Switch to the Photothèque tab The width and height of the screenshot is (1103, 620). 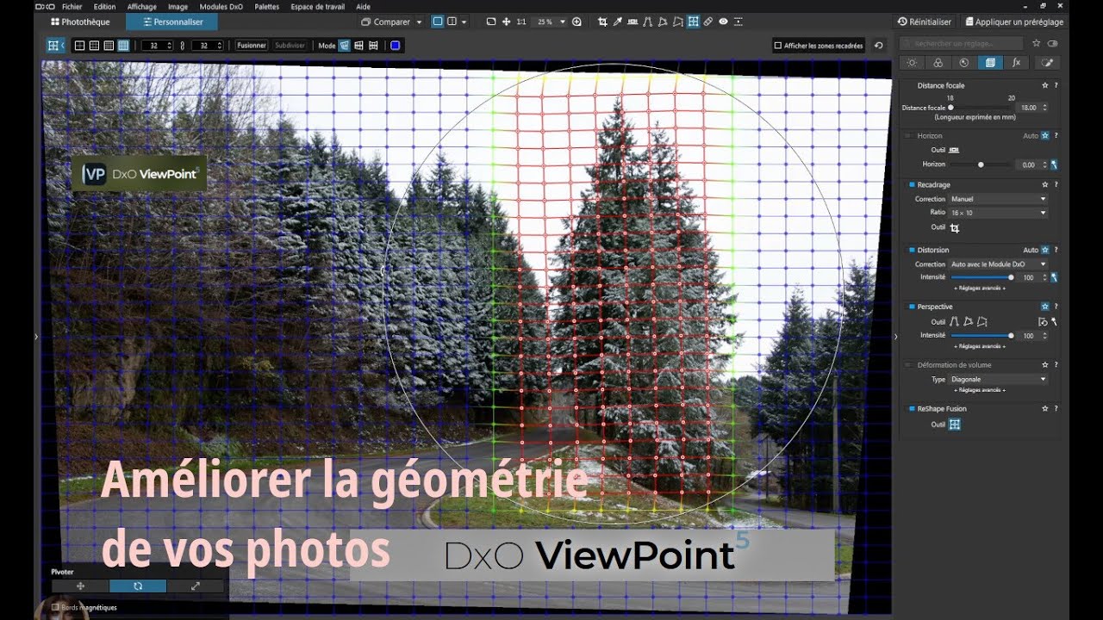coord(81,22)
